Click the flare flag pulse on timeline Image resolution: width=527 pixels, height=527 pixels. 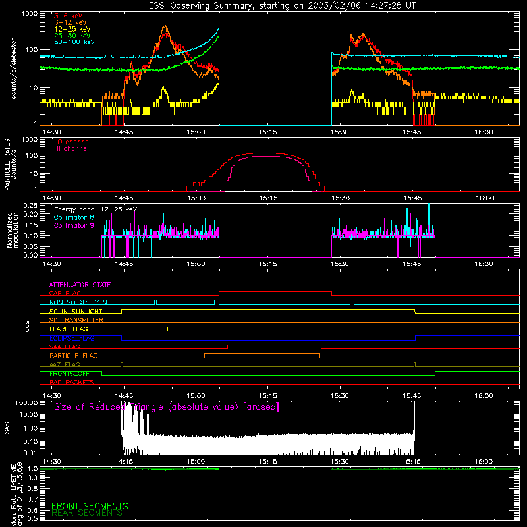click(164, 329)
